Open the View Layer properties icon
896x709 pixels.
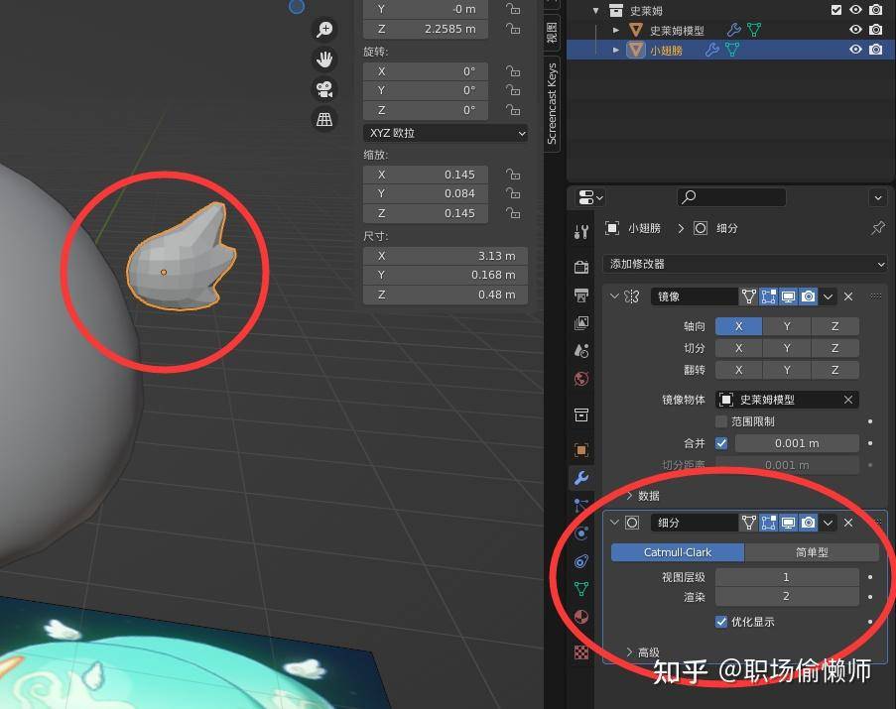581,322
